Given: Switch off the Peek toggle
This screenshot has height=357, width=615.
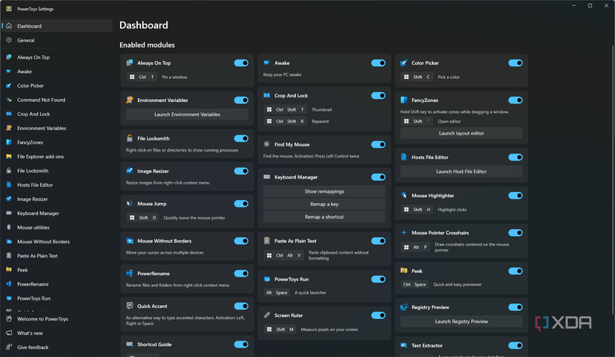Looking at the screenshot, I should [515, 271].
